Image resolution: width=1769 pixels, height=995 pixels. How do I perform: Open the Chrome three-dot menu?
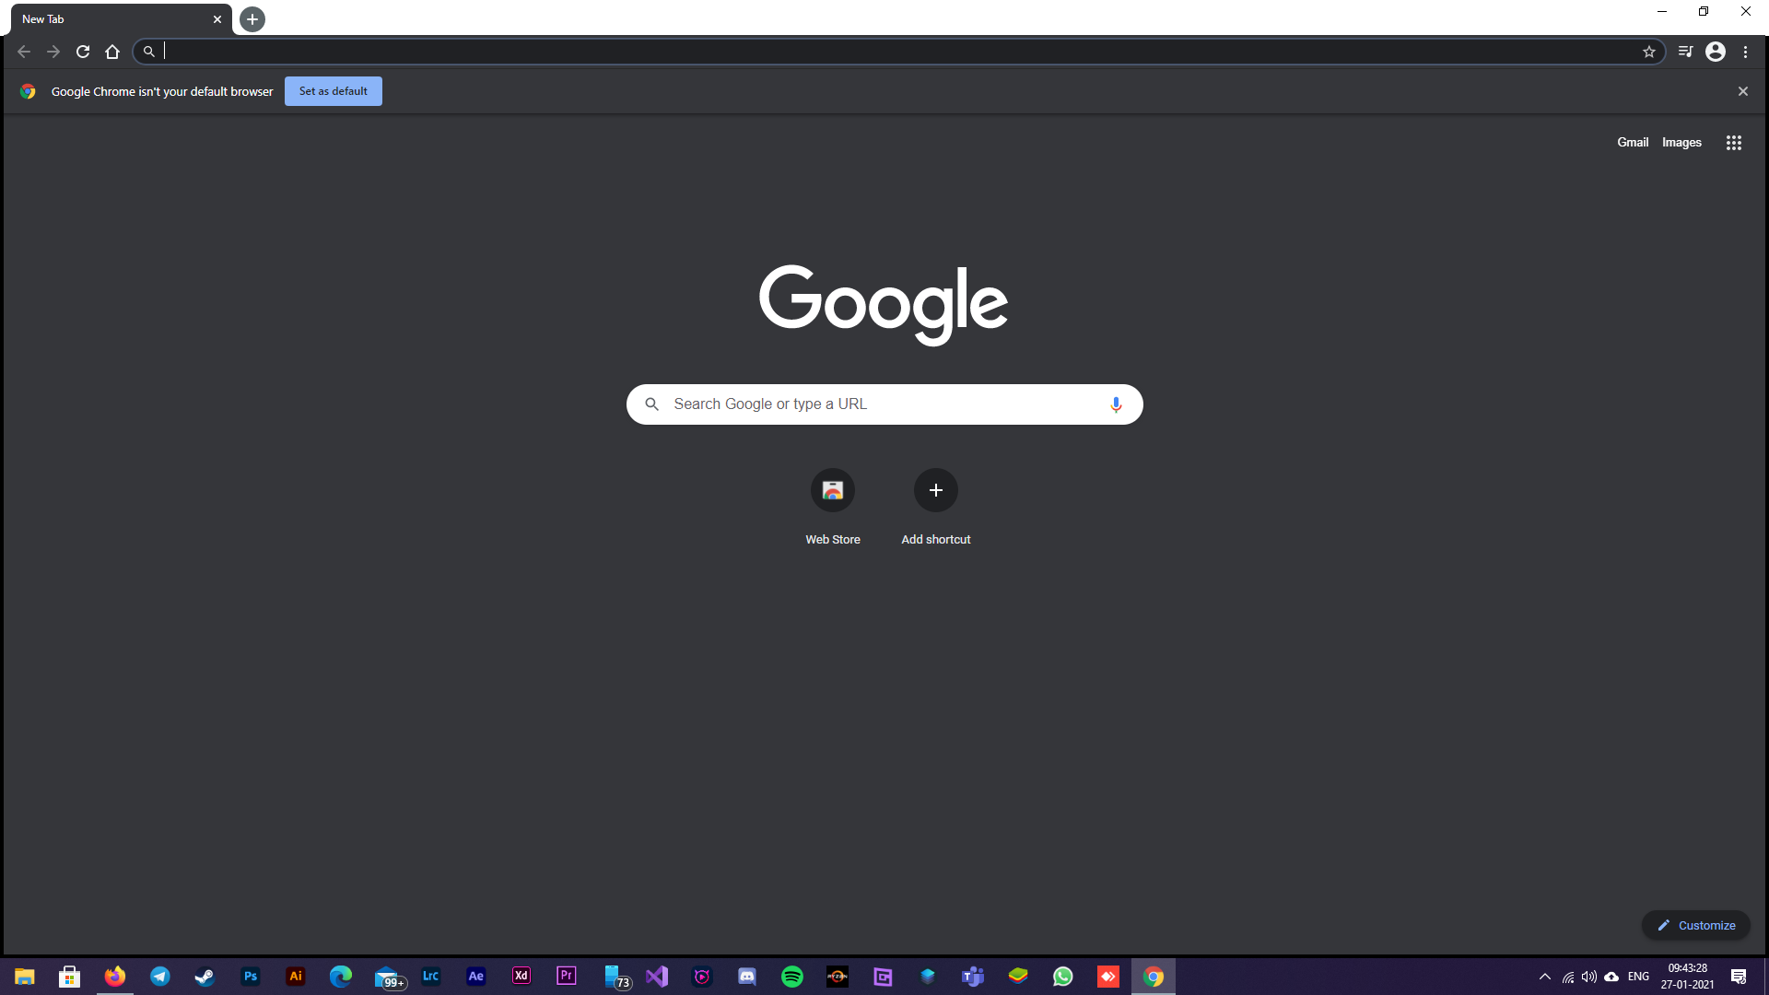(x=1745, y=52)
